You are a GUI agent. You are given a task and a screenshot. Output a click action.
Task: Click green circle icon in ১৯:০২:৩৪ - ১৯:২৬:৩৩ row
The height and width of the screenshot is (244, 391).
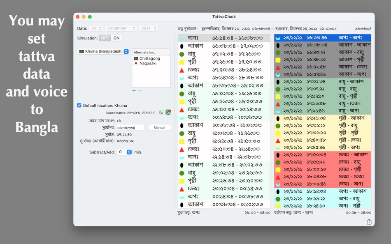[182, 94]
